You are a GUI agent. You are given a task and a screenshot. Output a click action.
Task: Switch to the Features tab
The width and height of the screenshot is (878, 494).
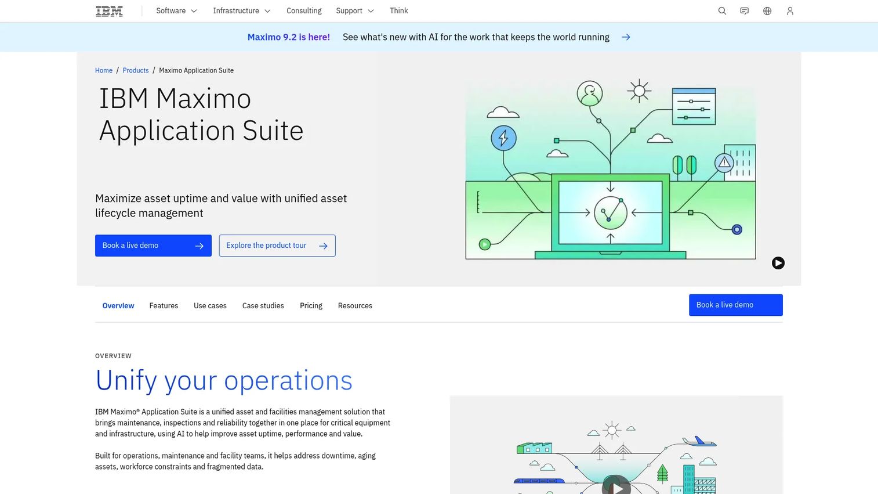pos(164,306)
